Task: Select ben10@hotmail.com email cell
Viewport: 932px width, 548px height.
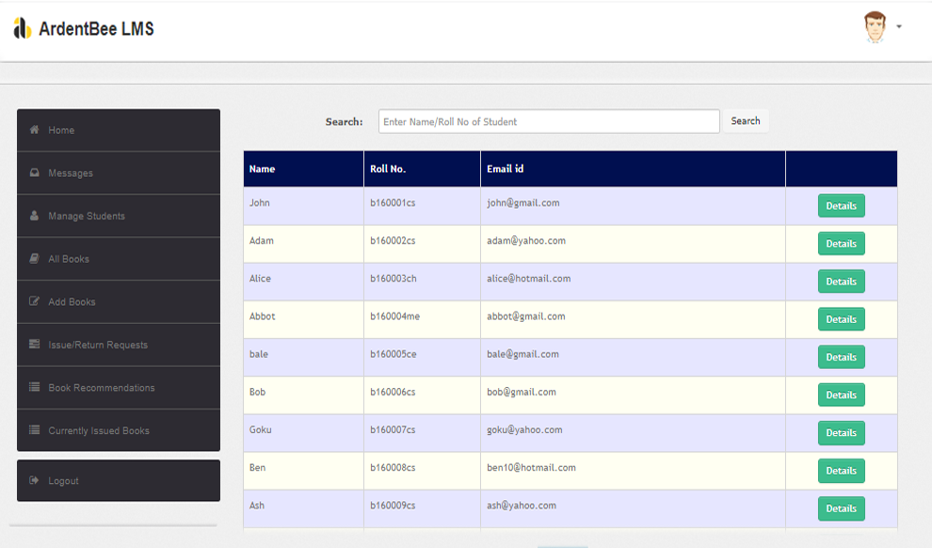Action: 531,467
